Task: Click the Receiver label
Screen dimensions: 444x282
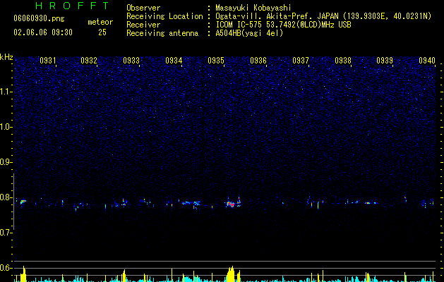Action: 143,25
